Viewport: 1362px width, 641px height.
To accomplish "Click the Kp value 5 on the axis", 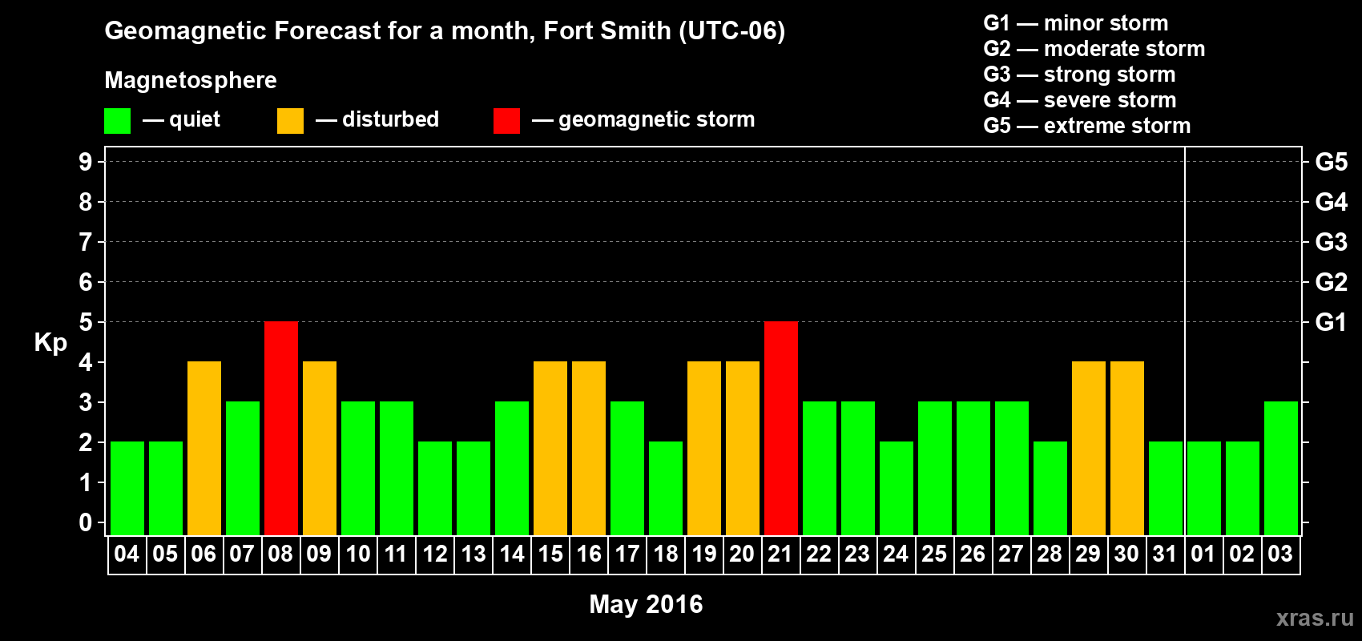I will (x=86, y=322).
